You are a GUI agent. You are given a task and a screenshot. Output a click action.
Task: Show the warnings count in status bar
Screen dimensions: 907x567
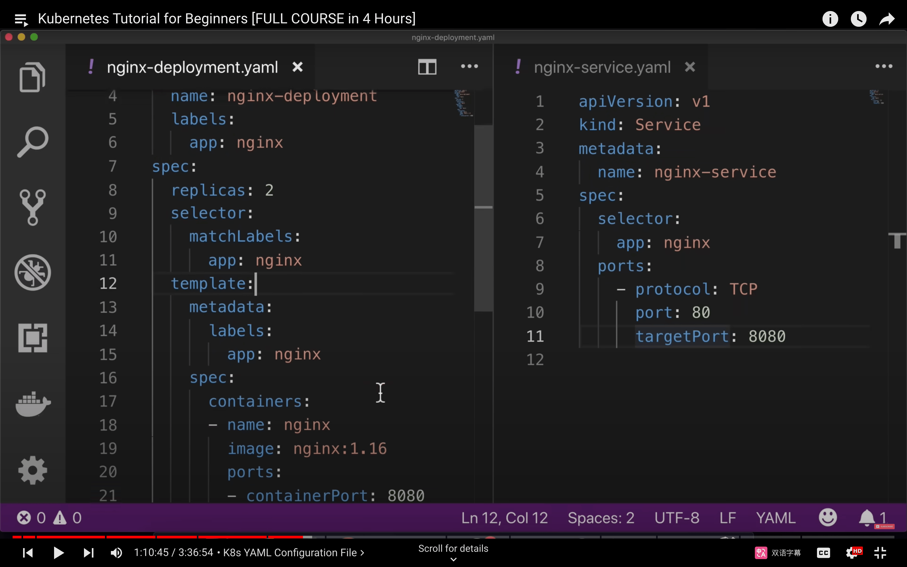pos(67,518)
